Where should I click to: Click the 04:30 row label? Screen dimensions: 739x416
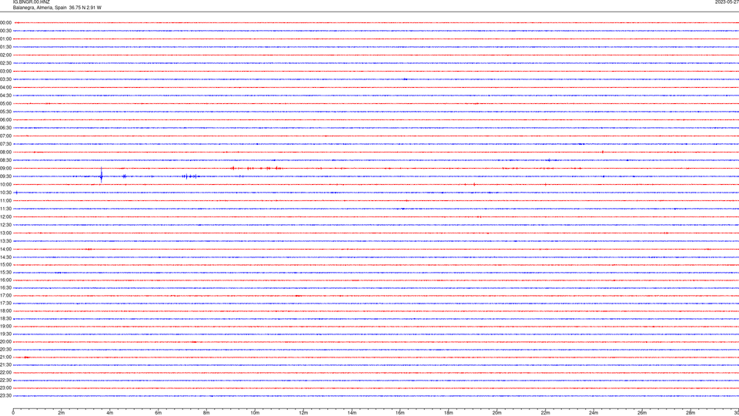tap(5, 96)
